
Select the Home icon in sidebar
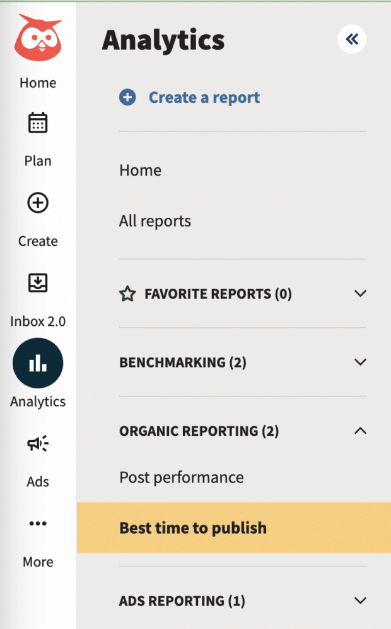[x=37, y=83]
